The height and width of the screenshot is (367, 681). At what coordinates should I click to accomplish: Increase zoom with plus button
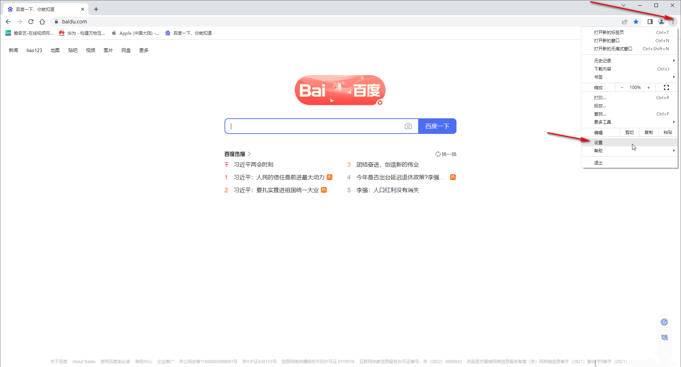coord(649,87)
